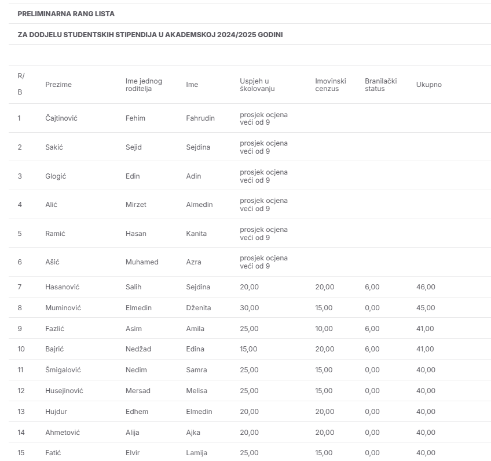Click the surname Hasanović in row 7
Screen dimensions: 491x461
pos(62,287)
